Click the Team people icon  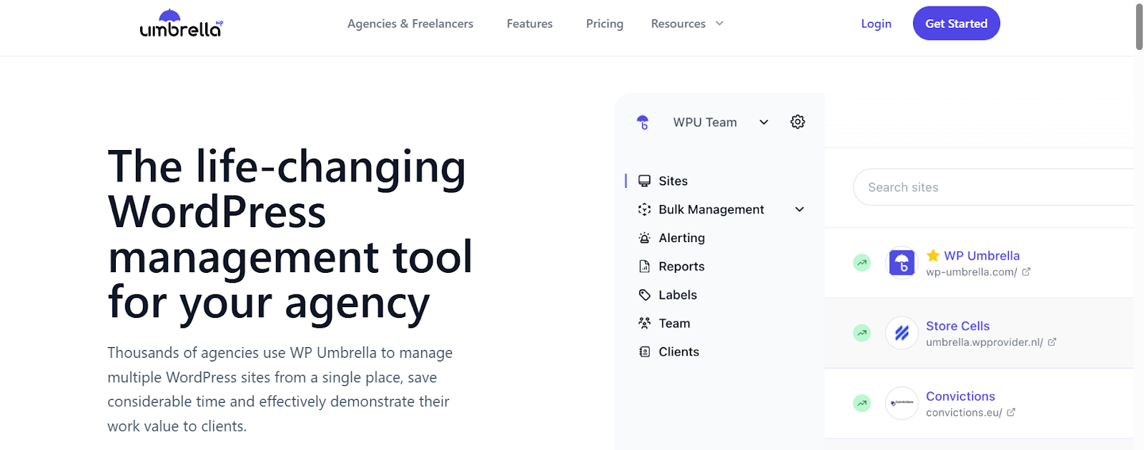[644, 323]
